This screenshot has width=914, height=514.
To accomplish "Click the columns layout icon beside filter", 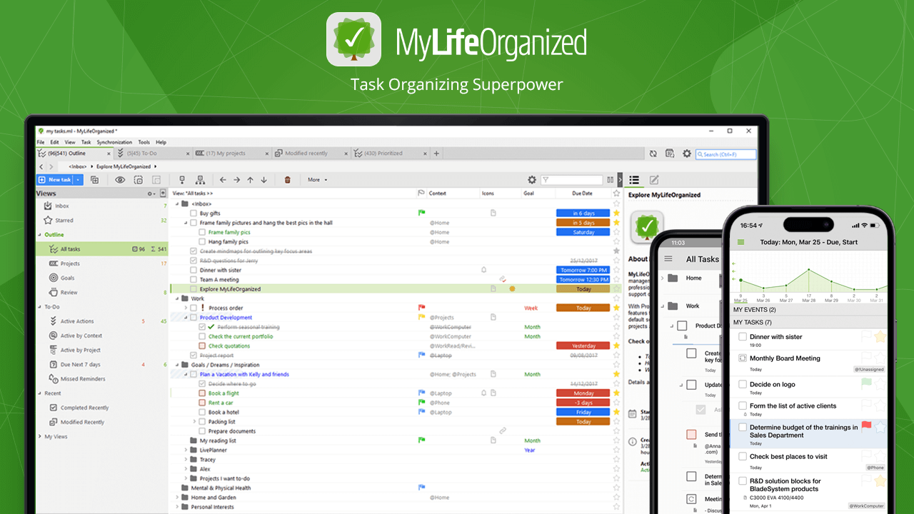I will pos(610,180).
